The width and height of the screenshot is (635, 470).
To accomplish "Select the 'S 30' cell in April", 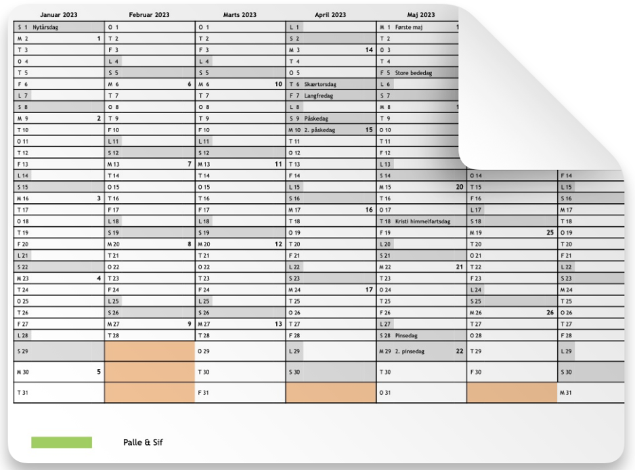I will (x=331, y=372).
